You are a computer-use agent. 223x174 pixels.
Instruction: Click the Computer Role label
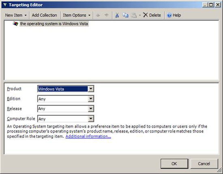point(21,119)
